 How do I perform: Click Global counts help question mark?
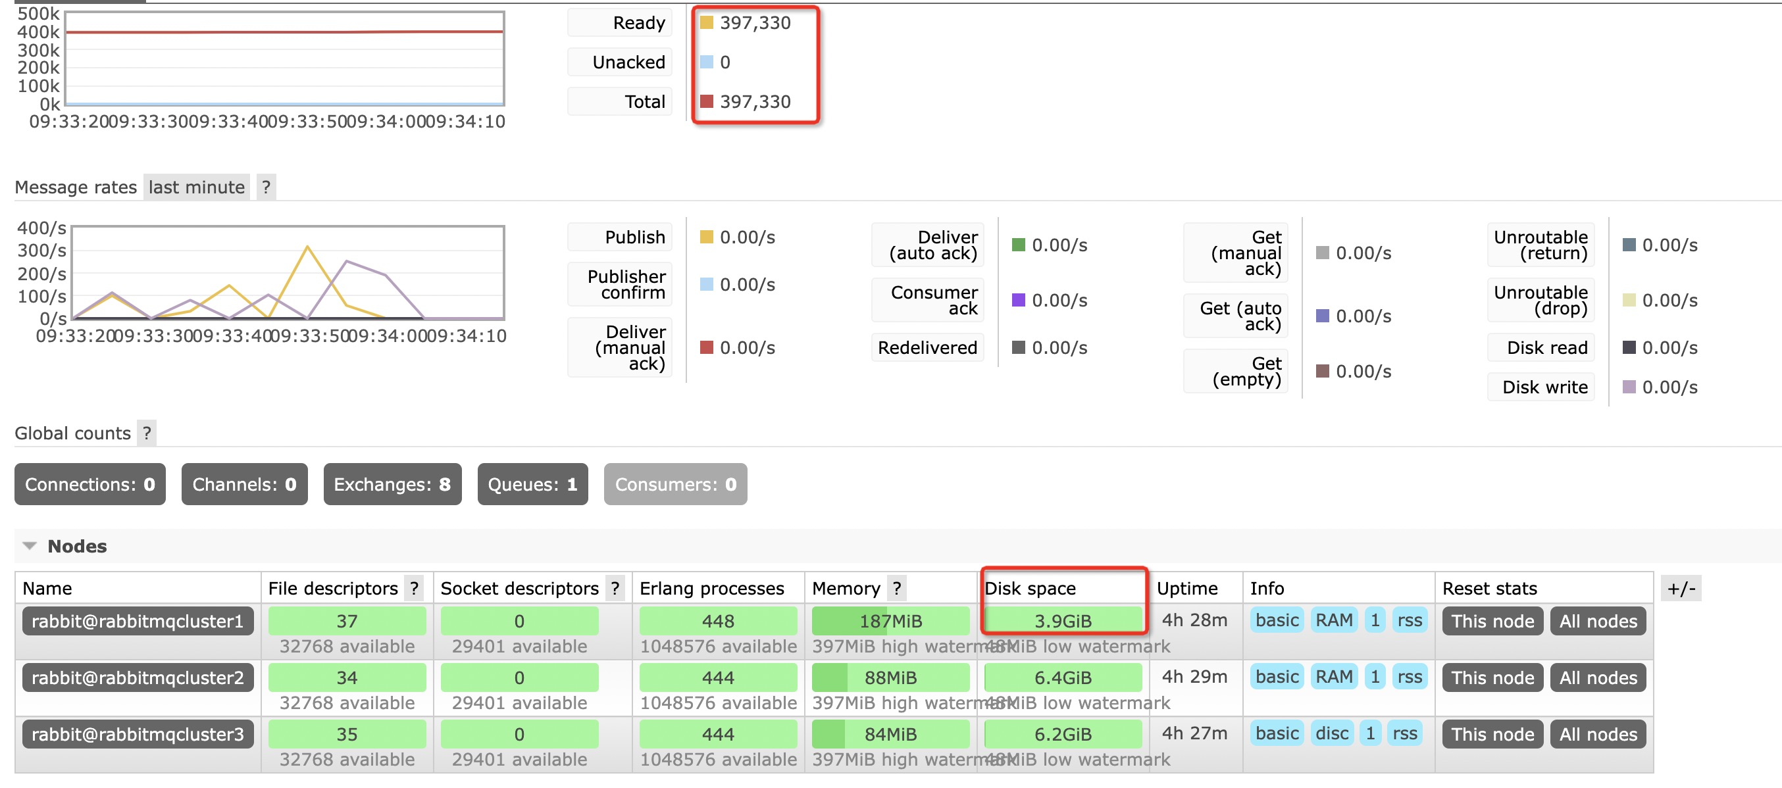tap(146, 433)
